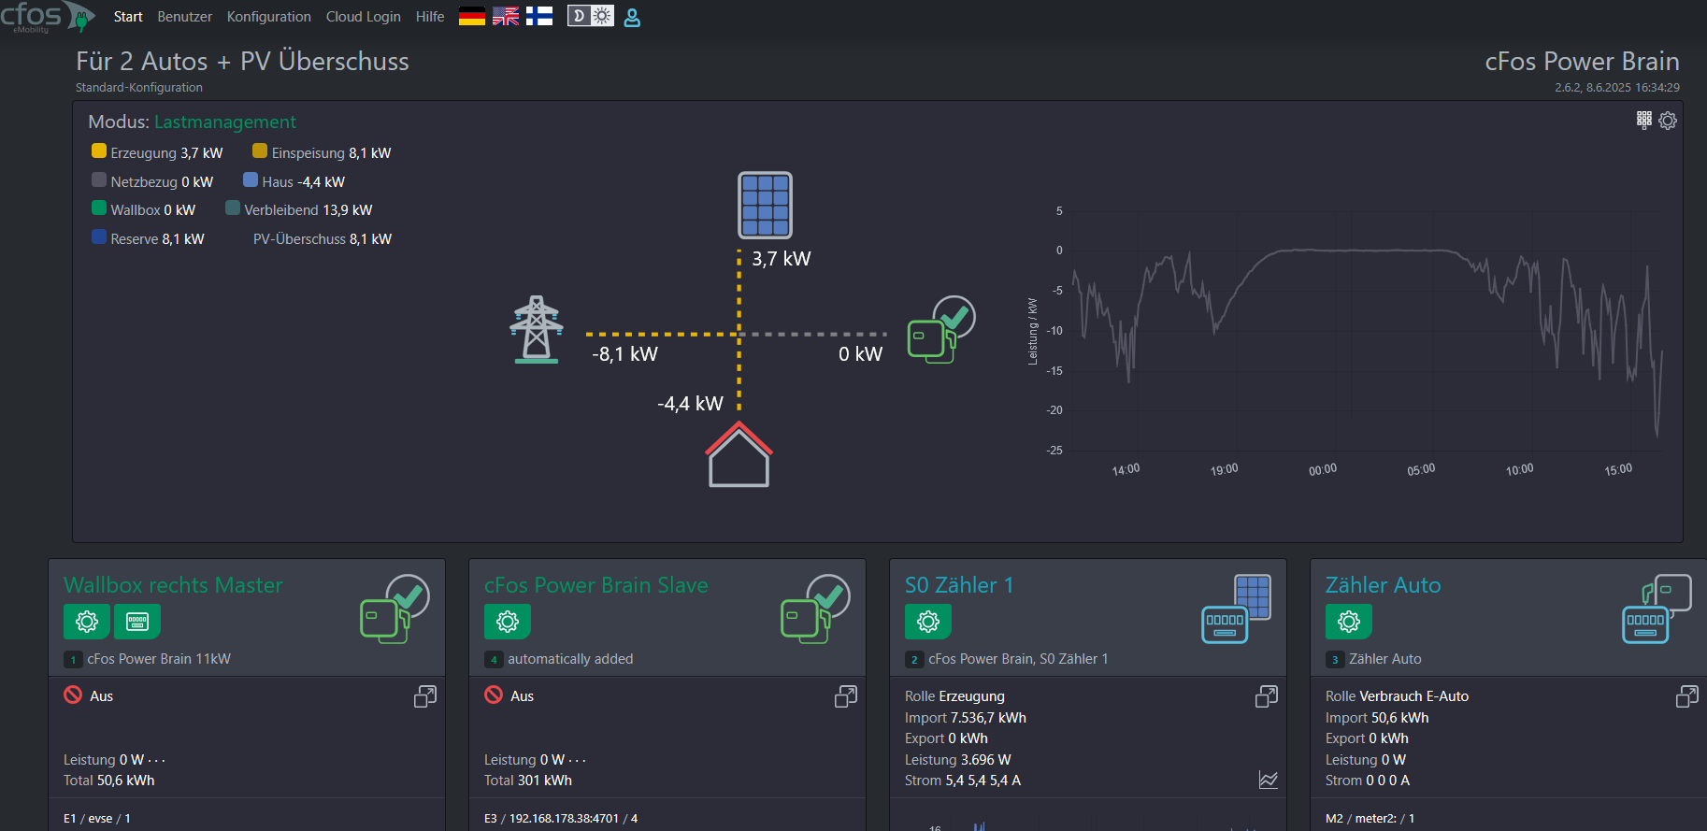
Task: Click the solar panel icon in diagram
Action: tap(766, 205)
